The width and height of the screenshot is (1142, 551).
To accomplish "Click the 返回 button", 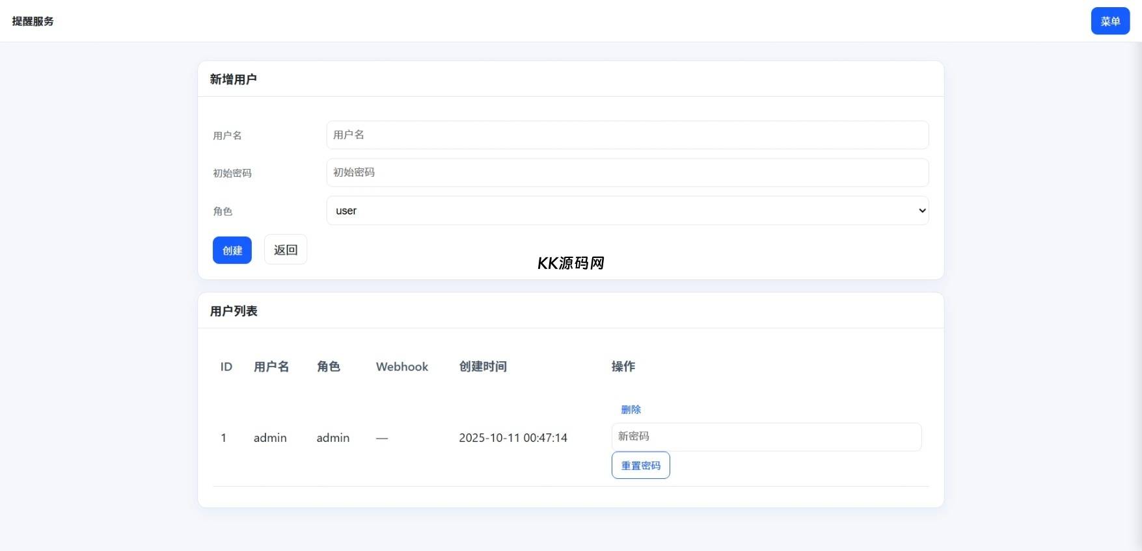I will 285,250.
